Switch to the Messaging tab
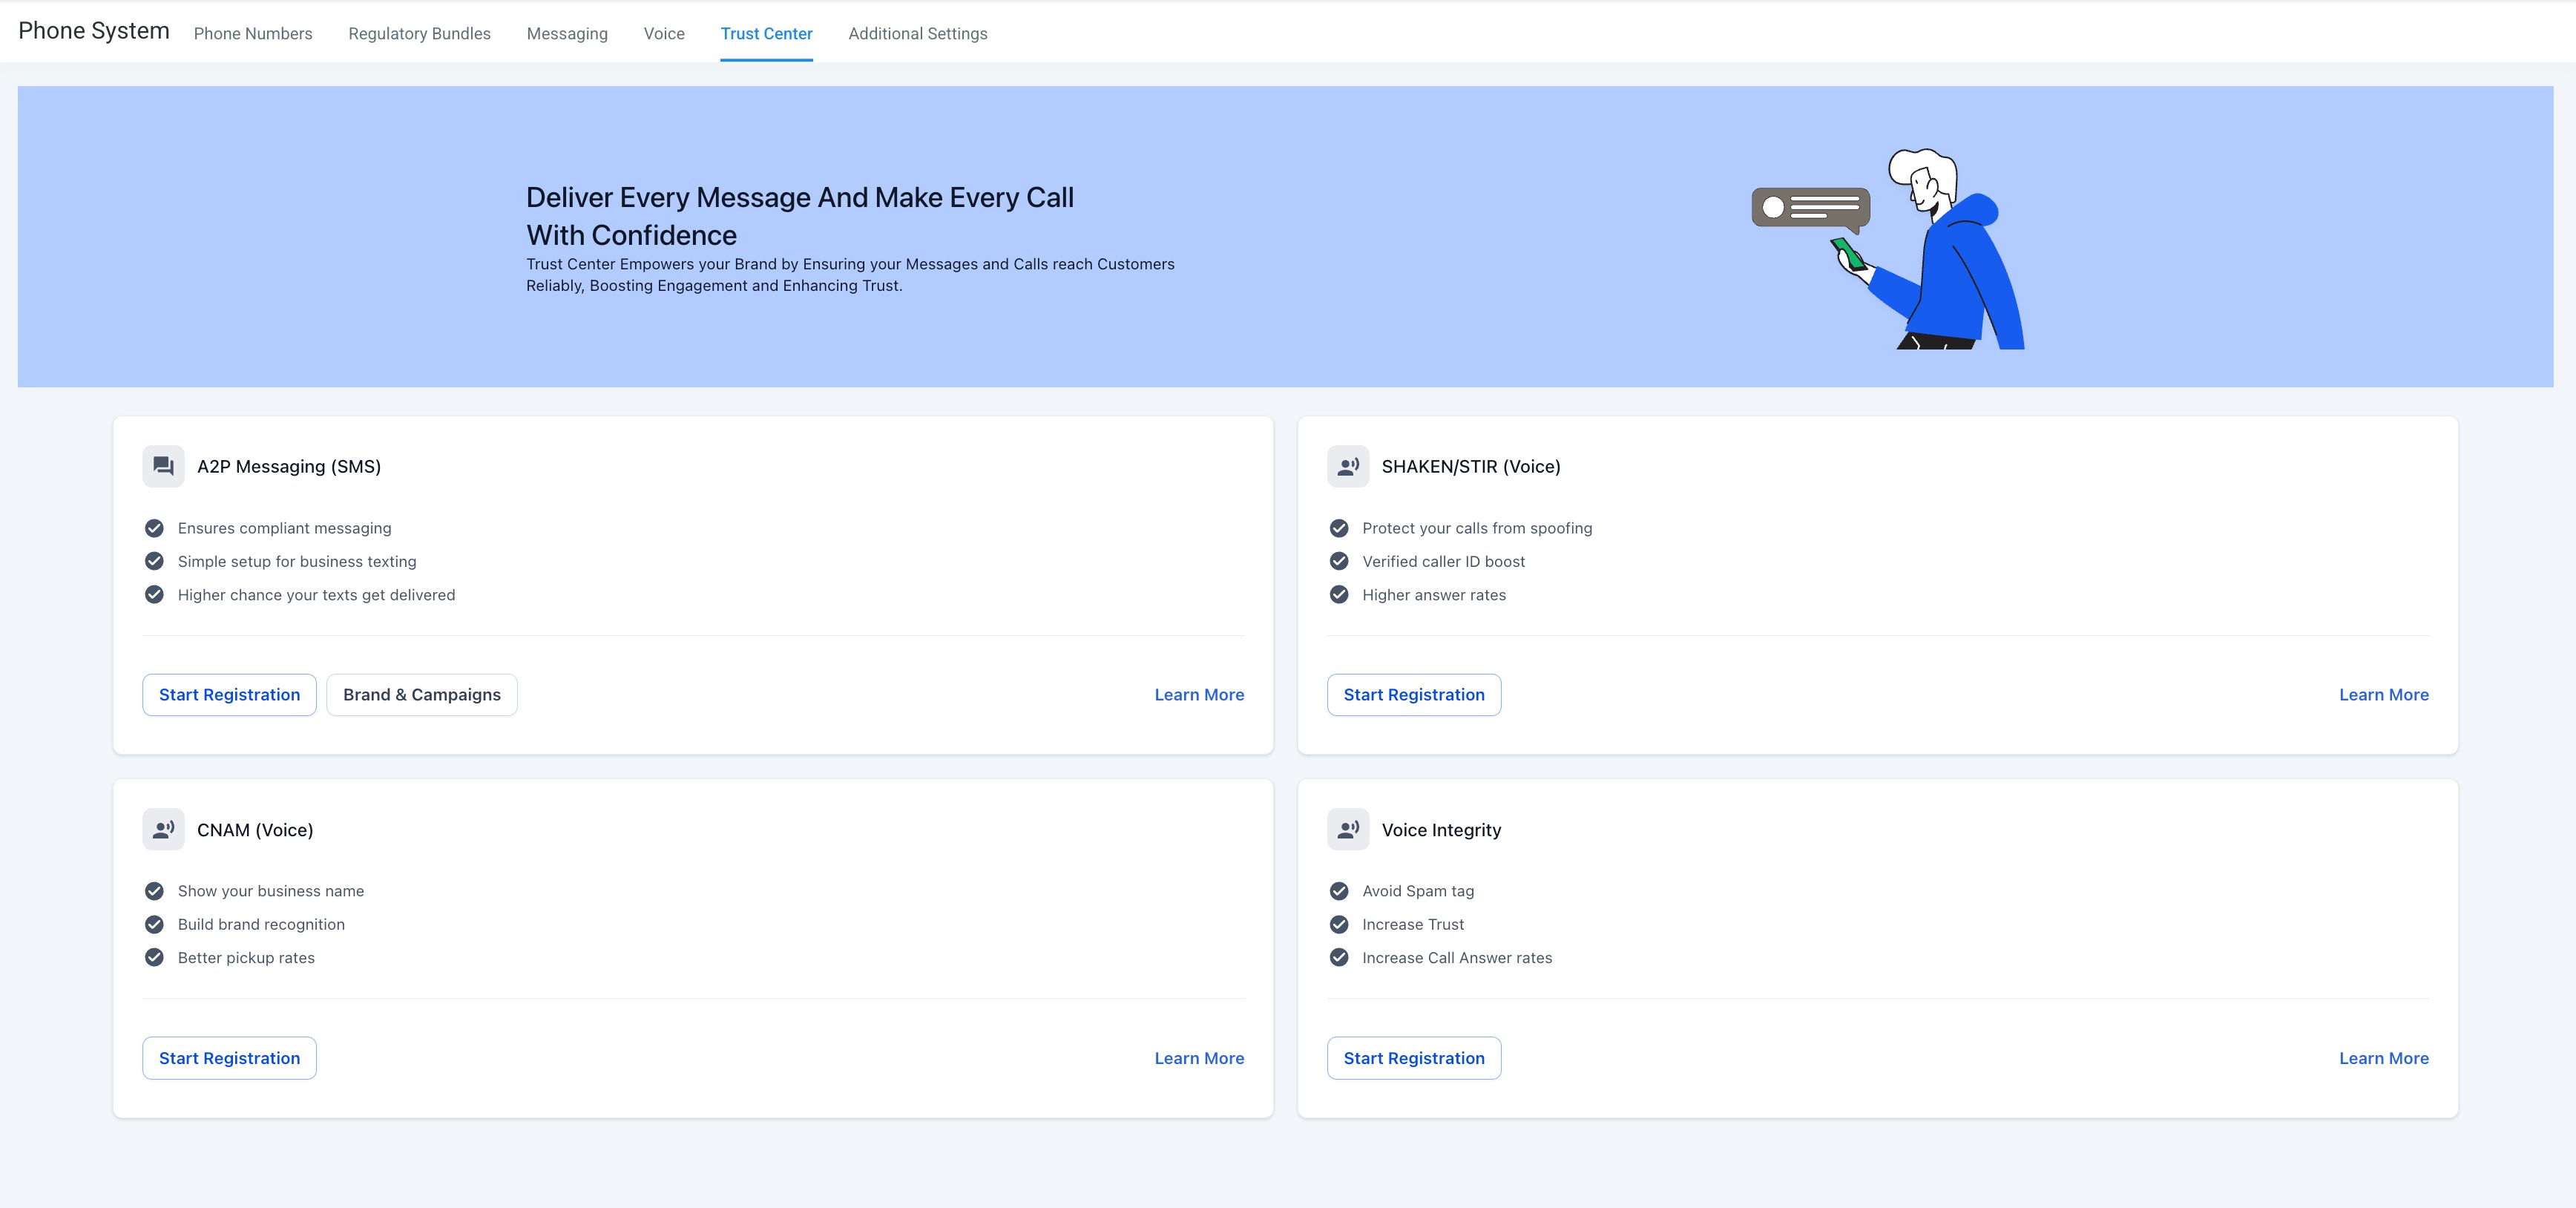Viewport: 2576px width, 1208px height. (x=567, y=33)
